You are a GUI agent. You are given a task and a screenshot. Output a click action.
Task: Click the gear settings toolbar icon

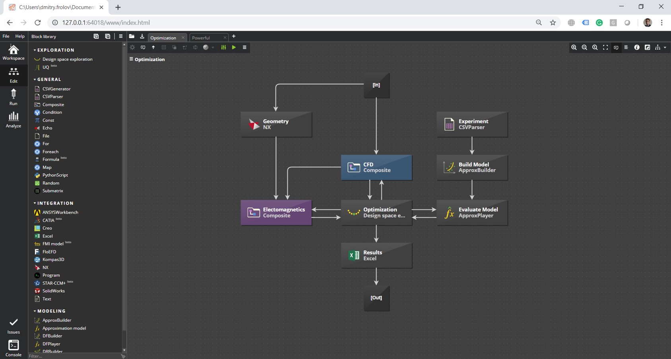click(x=133, y=48)
